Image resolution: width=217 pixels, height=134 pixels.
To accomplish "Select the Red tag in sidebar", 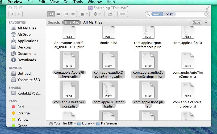I will 20,107.
